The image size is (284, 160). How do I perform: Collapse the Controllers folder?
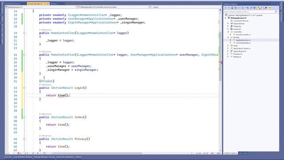(228, 32)
